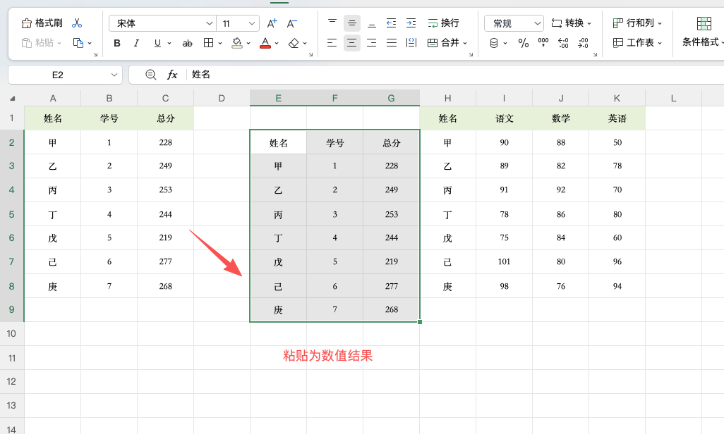
Task: Click the currency format icon
Action: [x=494, y=43]
